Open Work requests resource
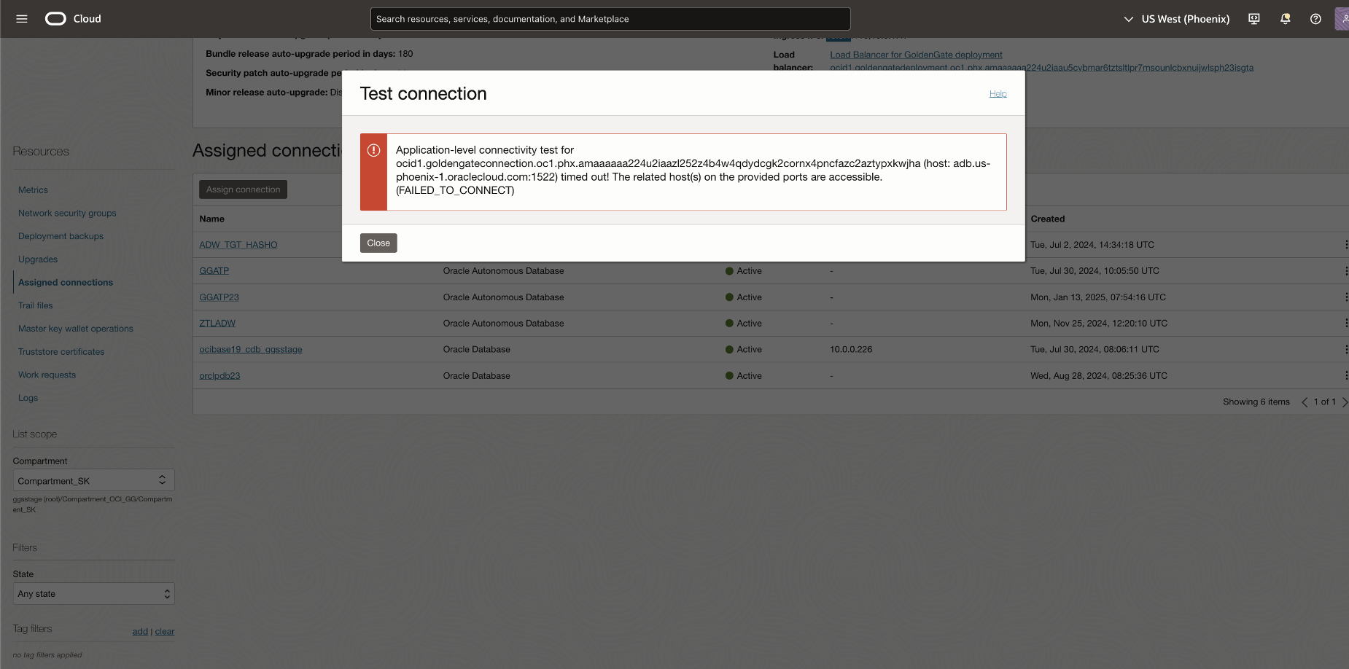Viewport: 1349px width, 669px height. pos(47,375)
